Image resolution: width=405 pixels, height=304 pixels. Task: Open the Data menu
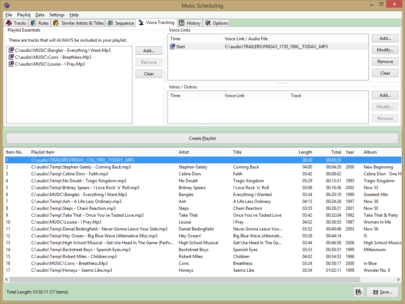[x=40, y=15]
